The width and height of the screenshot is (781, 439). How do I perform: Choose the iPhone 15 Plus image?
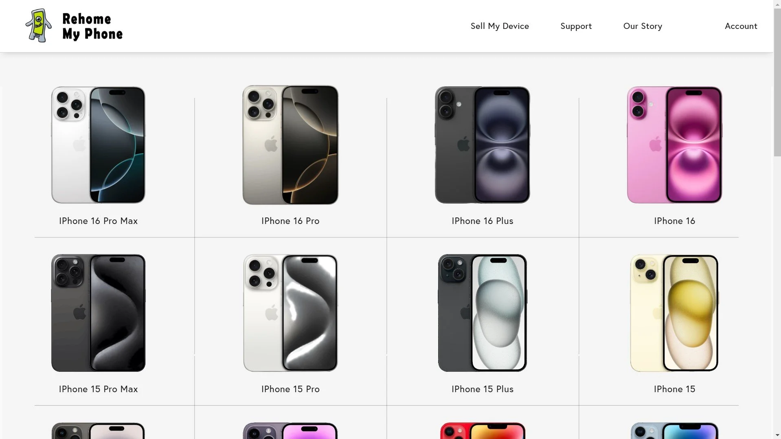click(482, 313)
